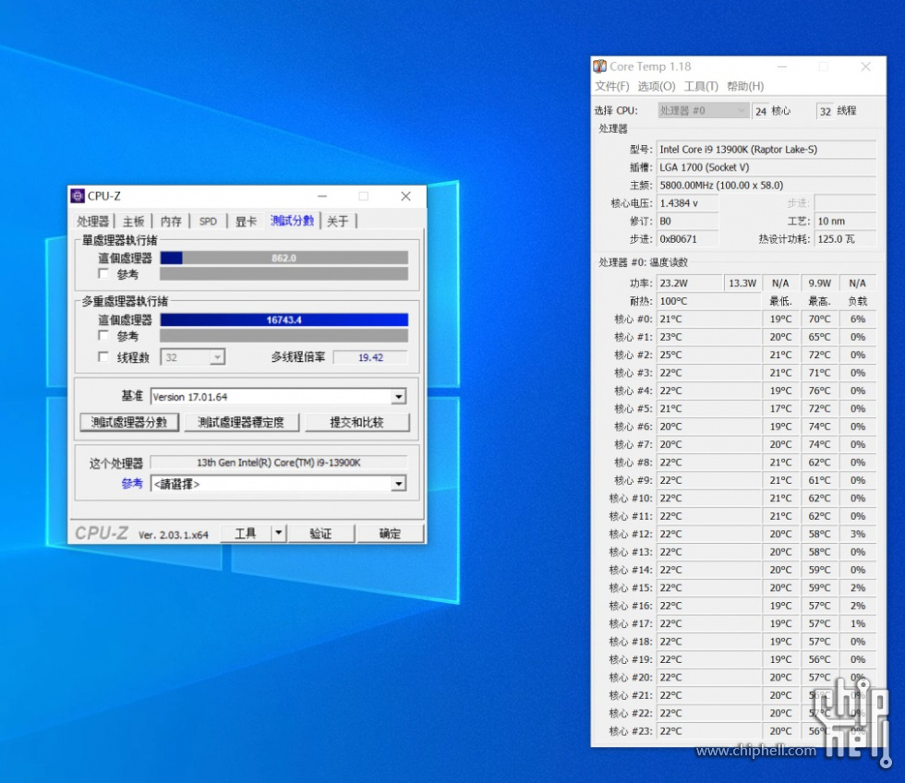Minimize the Core Temp window

782,66
